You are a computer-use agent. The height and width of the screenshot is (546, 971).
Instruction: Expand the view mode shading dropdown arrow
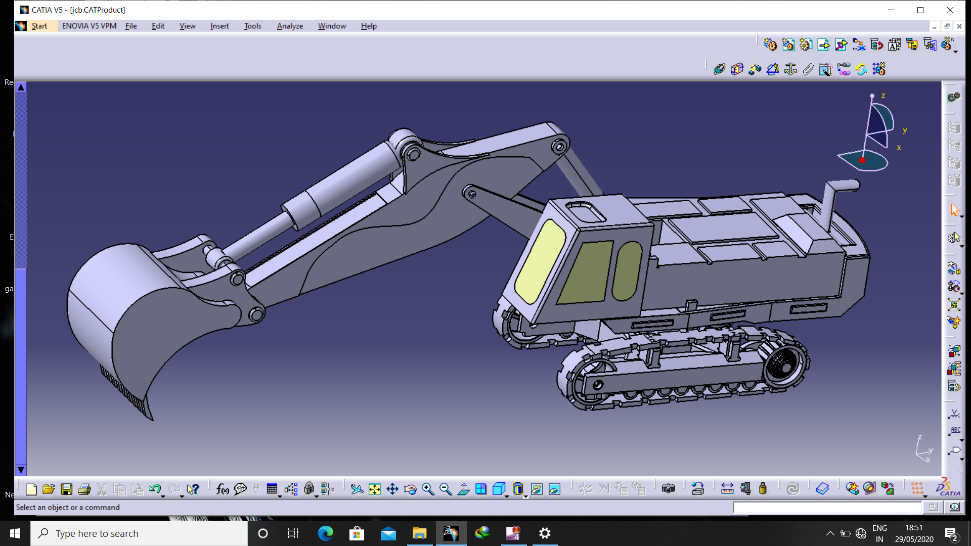pos(525,496)
